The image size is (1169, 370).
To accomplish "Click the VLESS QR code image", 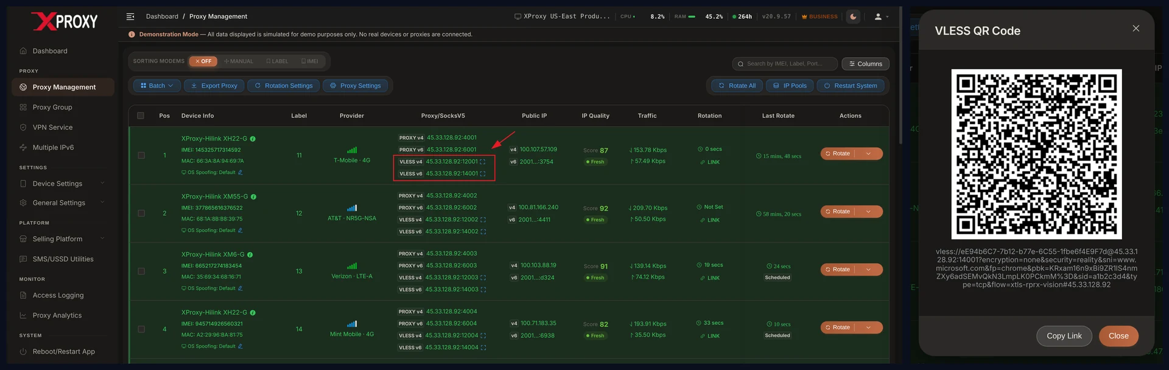I will [x=1036, y=154].
